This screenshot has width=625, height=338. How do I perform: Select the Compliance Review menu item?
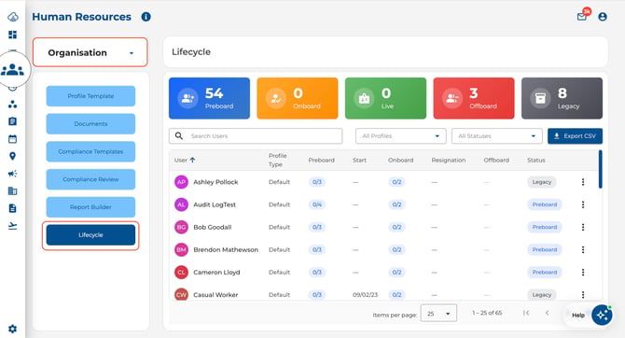point(90,179)
